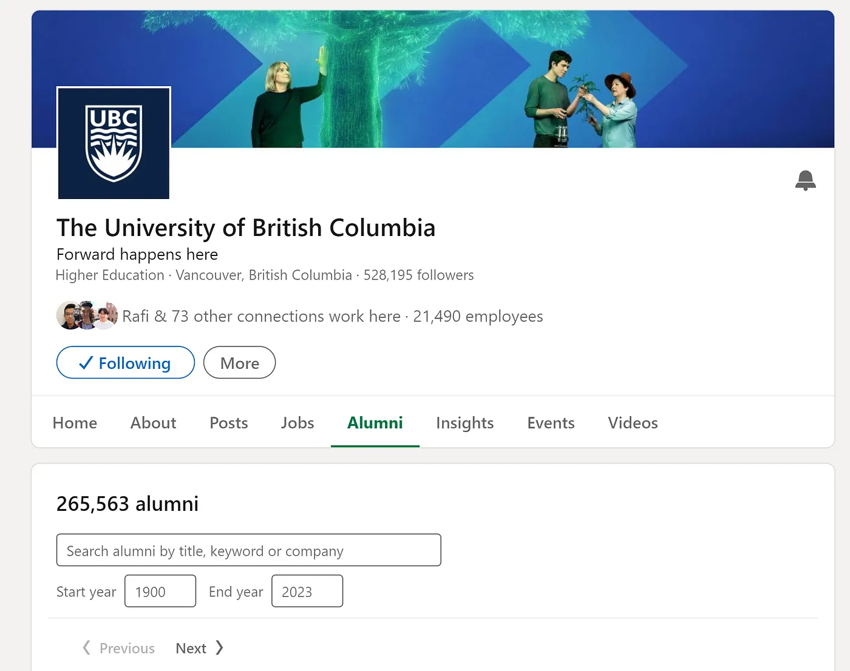
Task: Click the 528,195 followers text
Action: click(x=418, y=275)
